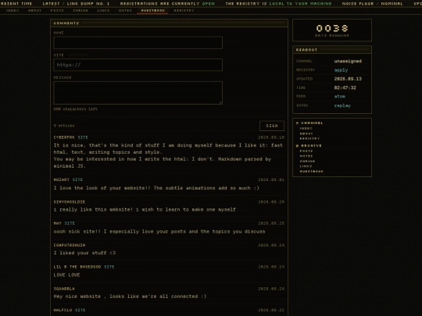The height and width of the screenshot is (316, 422).
Task: Click the '9 entries' count text
Action: [x=64, y=126]
